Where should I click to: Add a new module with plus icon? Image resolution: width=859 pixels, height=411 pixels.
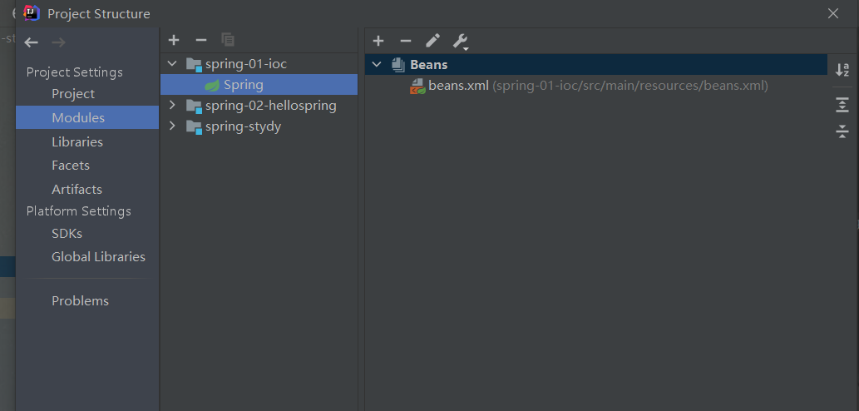[x=174, y=40]
